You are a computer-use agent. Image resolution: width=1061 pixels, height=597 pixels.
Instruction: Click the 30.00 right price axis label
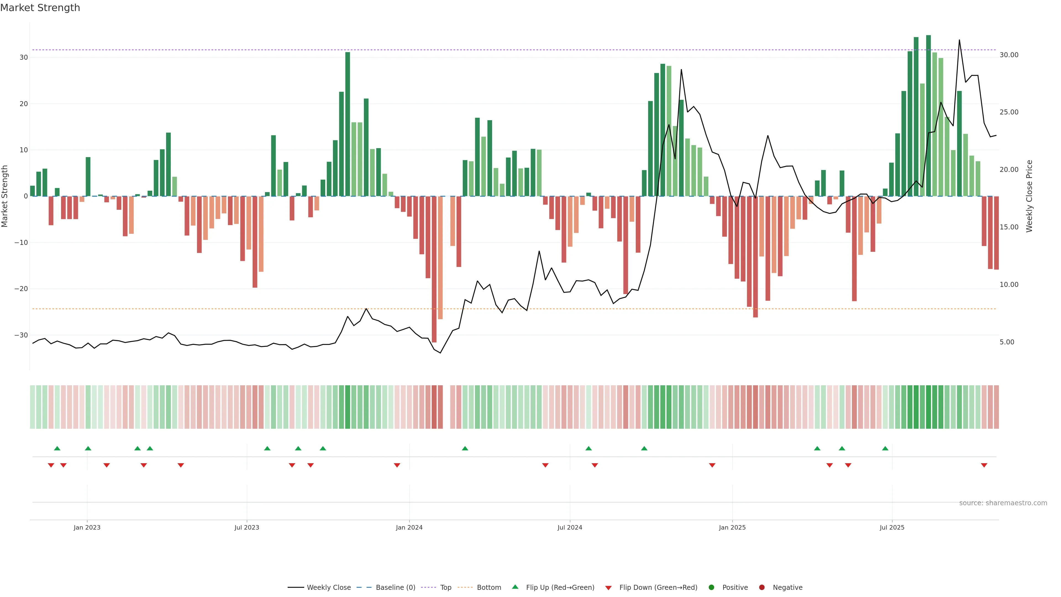tap(1009, 55)
